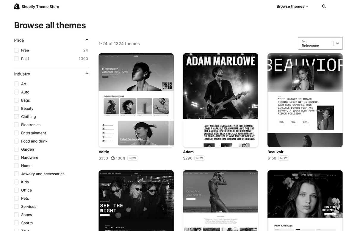Tick the Entertainment checkbox

[x=17, y=133]
